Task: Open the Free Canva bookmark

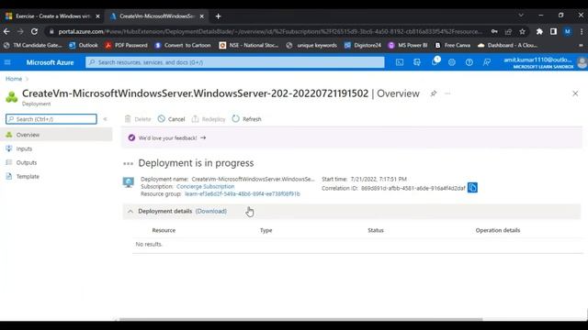Action: pos(452,45)
